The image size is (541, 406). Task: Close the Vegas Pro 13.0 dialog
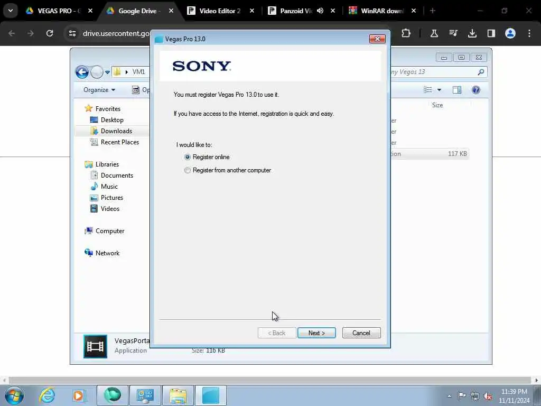[377, 39]
